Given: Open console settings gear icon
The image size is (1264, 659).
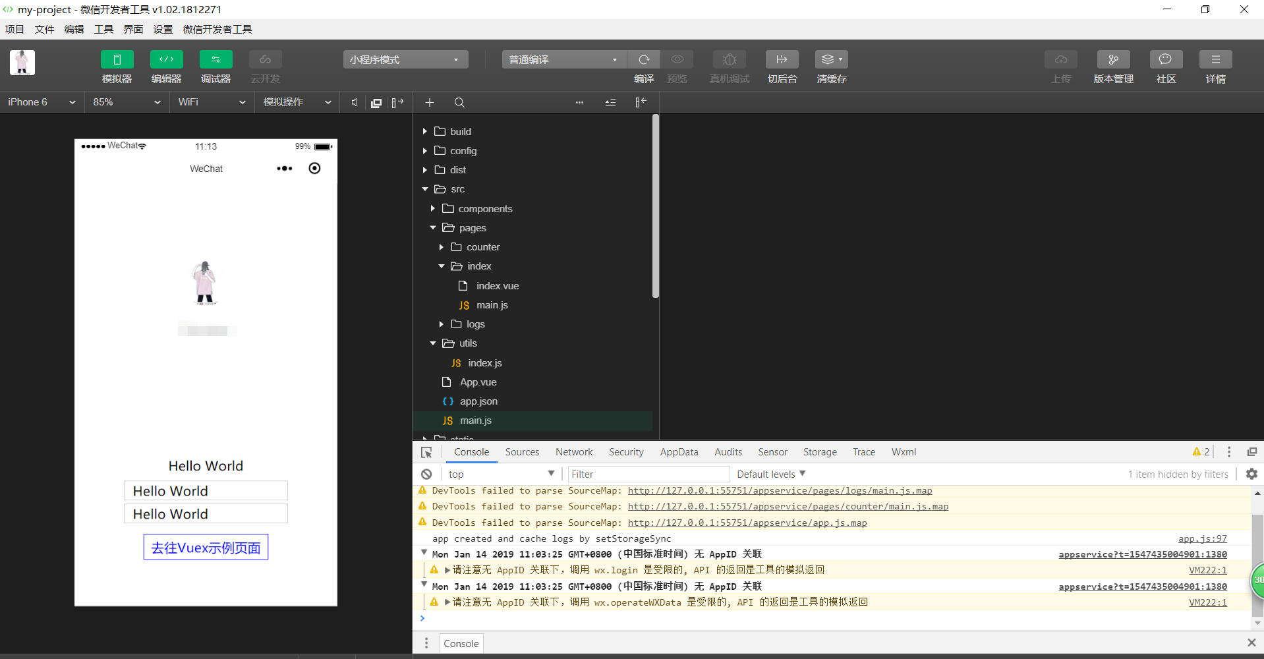Looking at the screenshot, I should (1251, 474).
